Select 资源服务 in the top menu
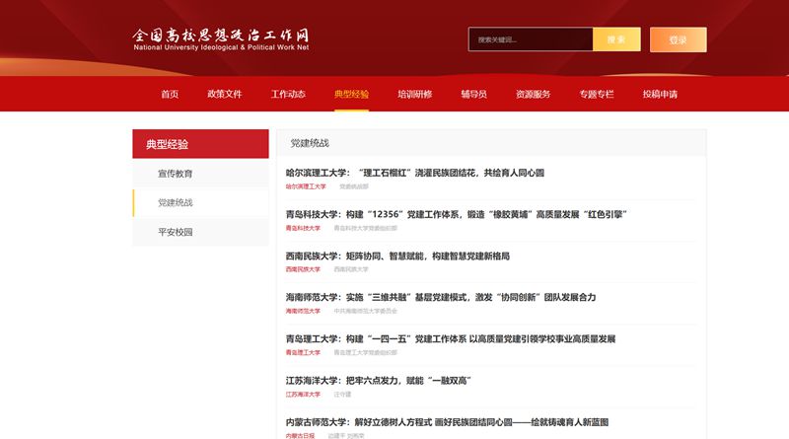789x439 pixels. (533, 95)
